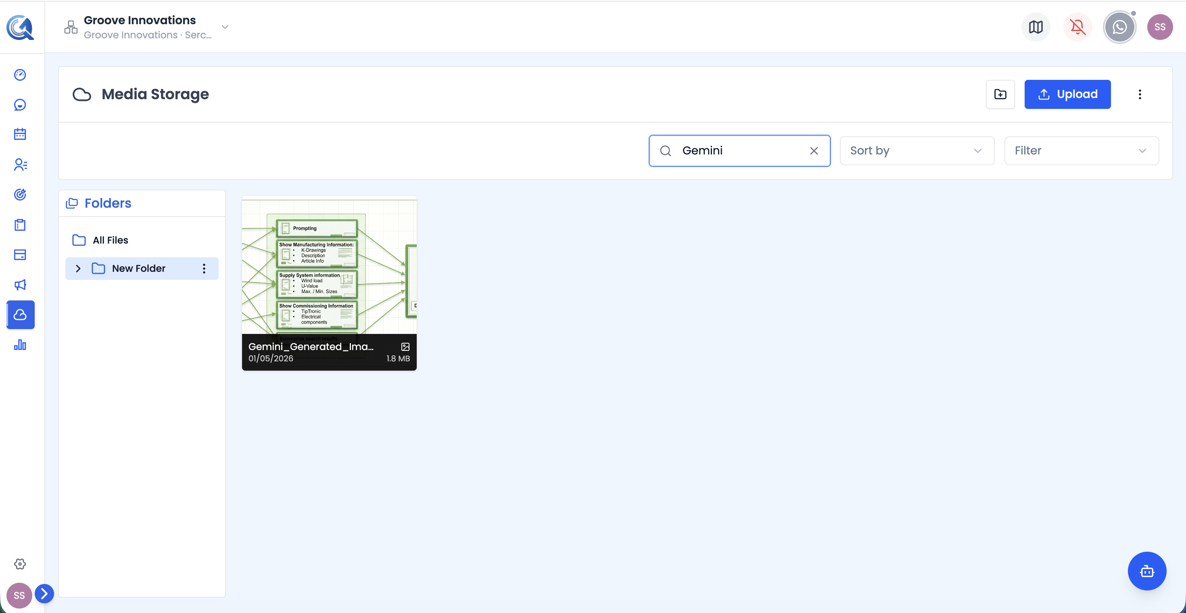Open the clipboard icon in sidebar
The image size is (1186, 613).
[20, 225]
